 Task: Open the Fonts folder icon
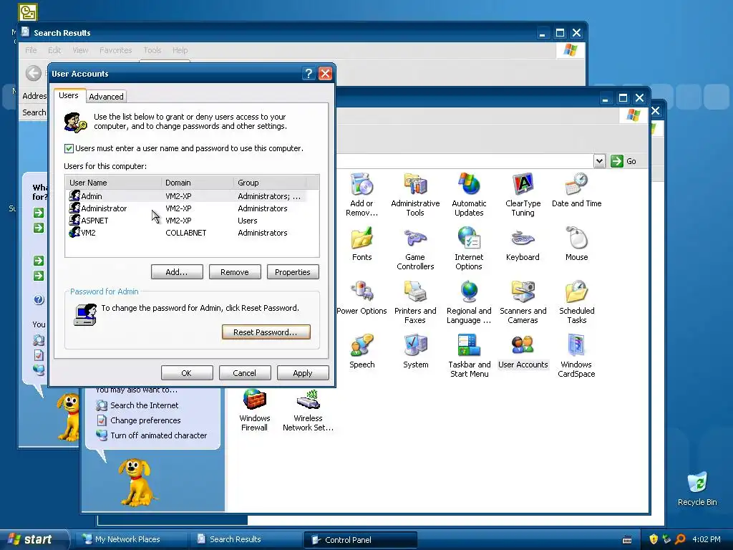pos(361,243)
